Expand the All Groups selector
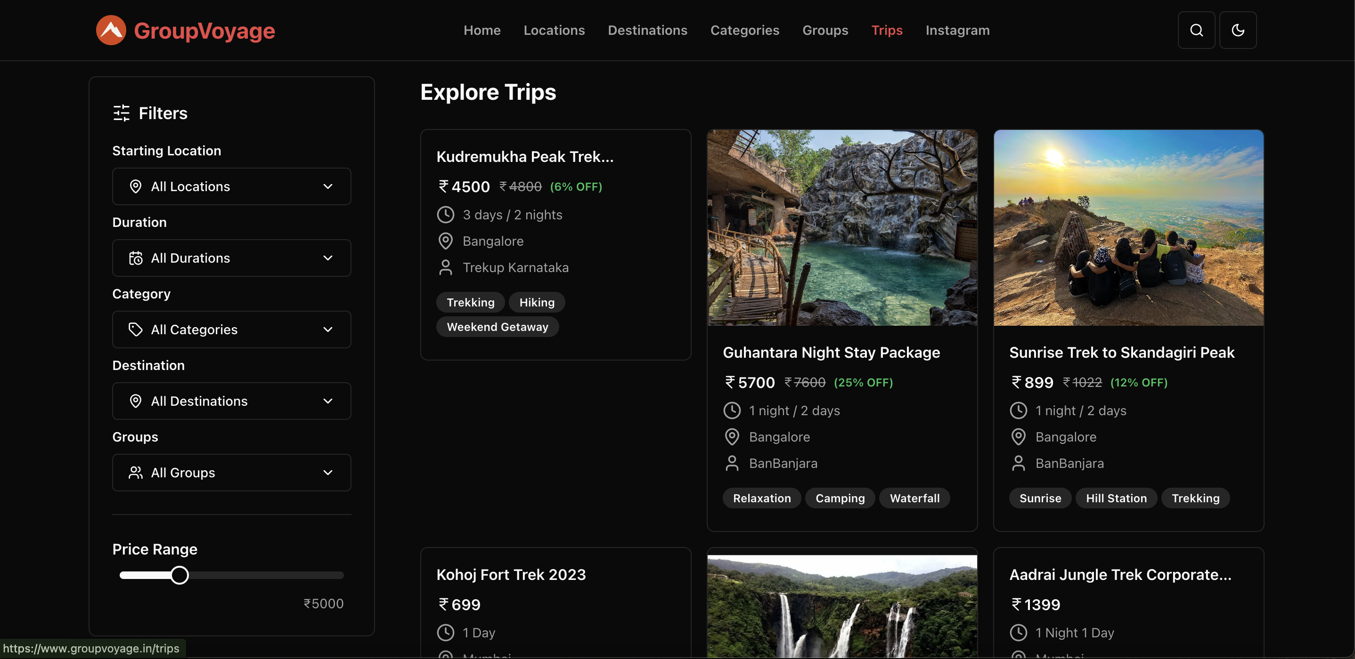Viewport: 1355px width, 659px height. tap(231, 473)
